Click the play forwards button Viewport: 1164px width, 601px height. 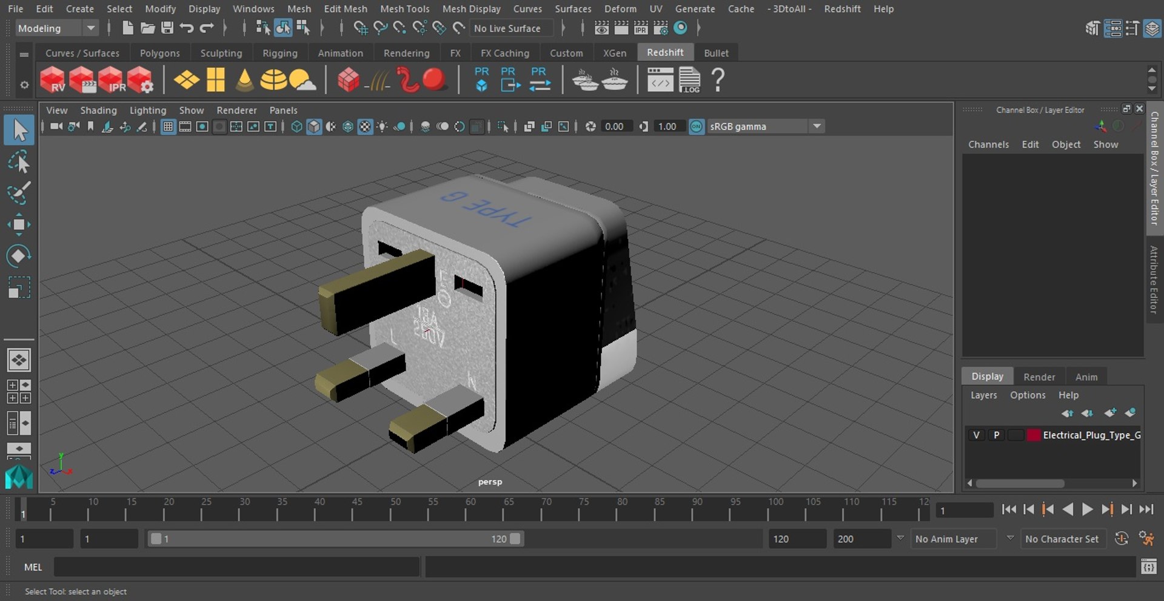click(1088, 509)
